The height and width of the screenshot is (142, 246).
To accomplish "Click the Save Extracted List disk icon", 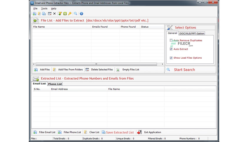I will point(104,132).
